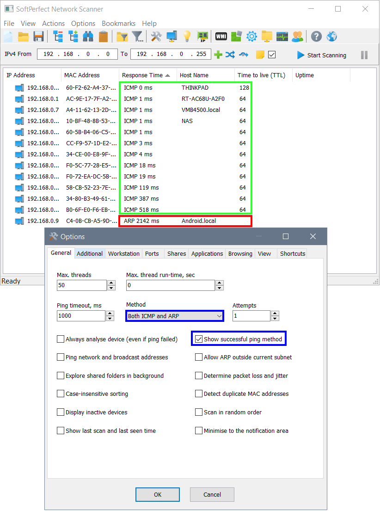This screenshot has width=380, height=511.
Task: Switch to the Workstation tab
Action: tap(124, 253)
